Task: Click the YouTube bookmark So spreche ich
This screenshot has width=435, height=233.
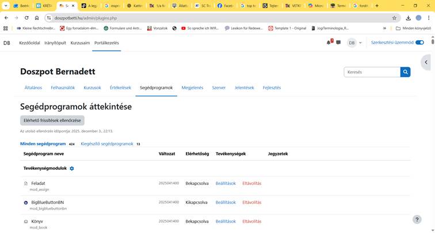Action: pyautogui.click(x=200, y=28)
